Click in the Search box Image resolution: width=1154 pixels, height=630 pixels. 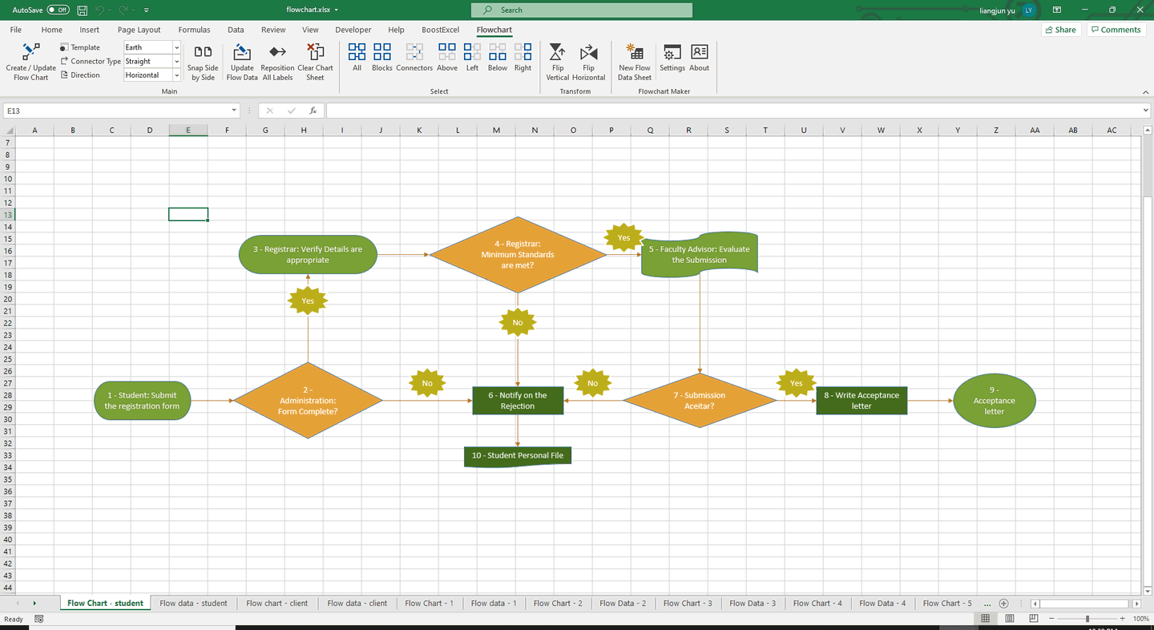(x=582, y=10)
